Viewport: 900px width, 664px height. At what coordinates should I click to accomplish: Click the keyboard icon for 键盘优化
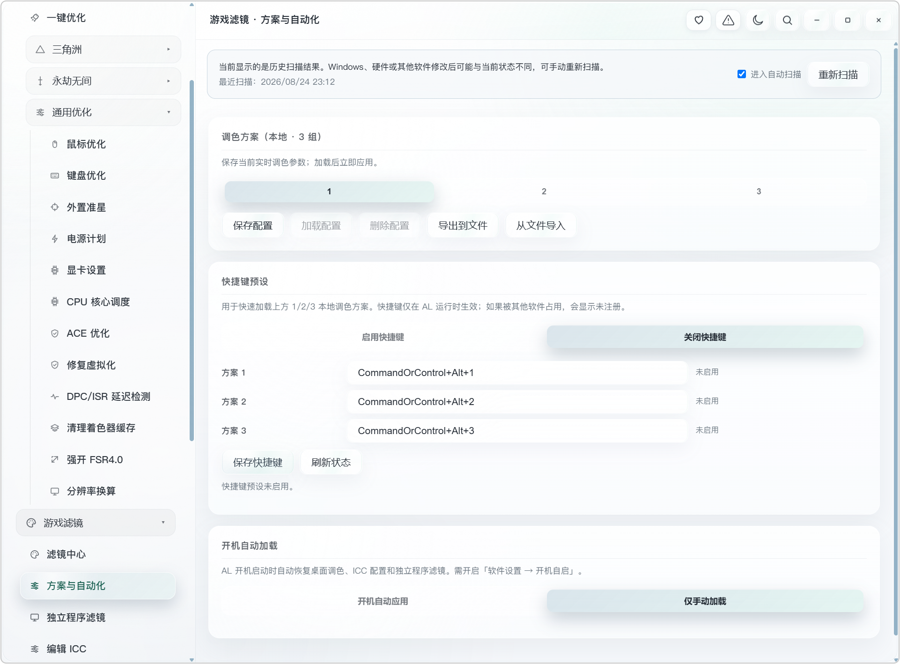tap(55, 176)
